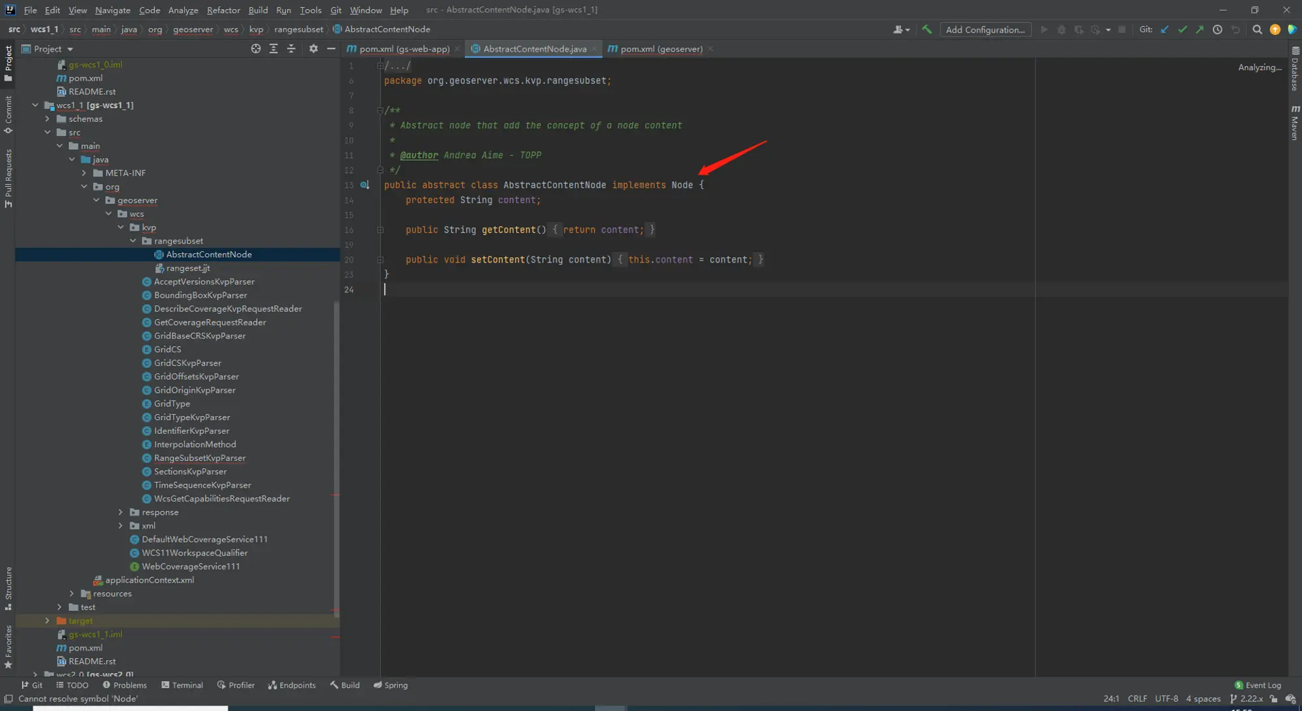Click the rangesubset breadcrumb
Screen dimensions: 1302x711
coord(298,29)
